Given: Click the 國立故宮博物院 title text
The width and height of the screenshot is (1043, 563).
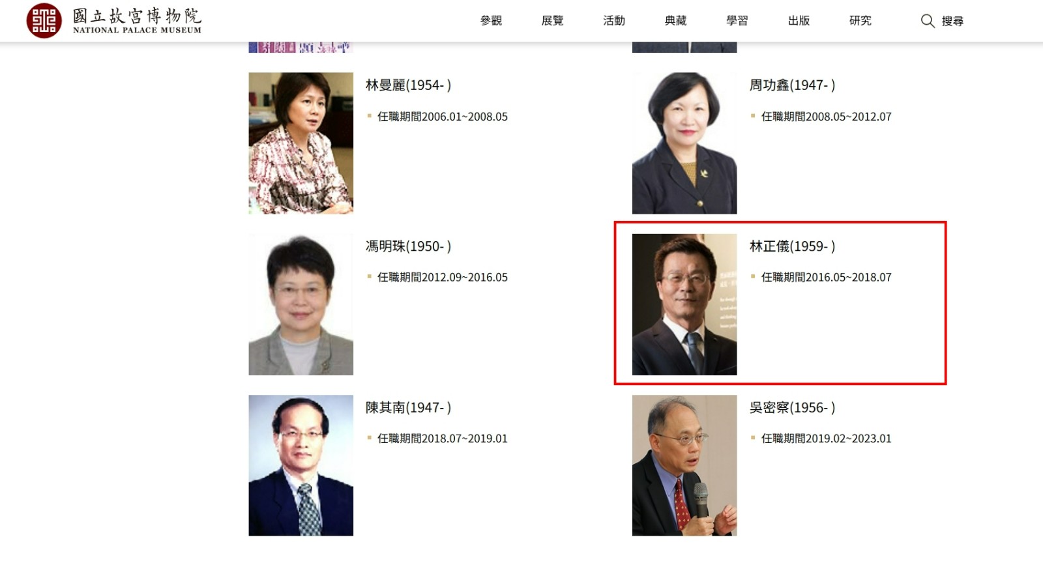Looking at the screenshot, I should (x=137, y=16).
